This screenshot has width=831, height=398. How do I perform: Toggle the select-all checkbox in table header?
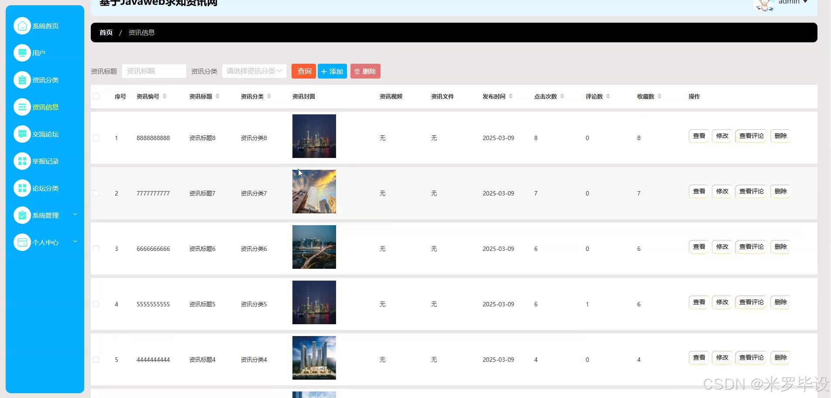(x=96, y=96)
